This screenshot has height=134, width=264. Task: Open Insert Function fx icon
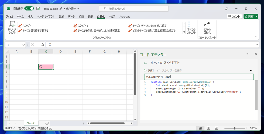point(43,45)
